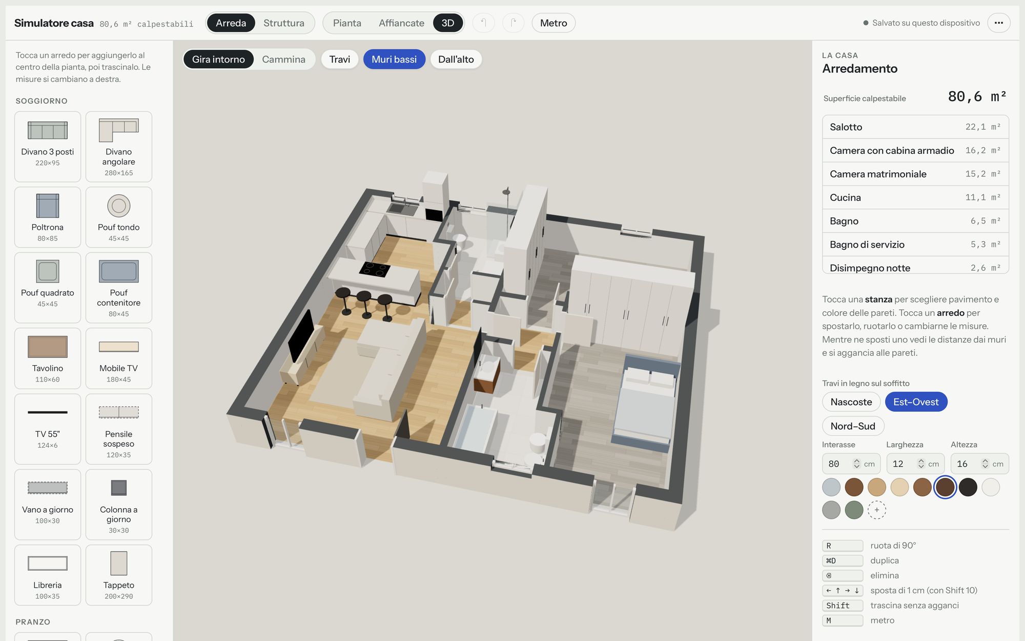
Task: Add the Tappeto item
Action: pyautogui.click(x=119, y=575)
